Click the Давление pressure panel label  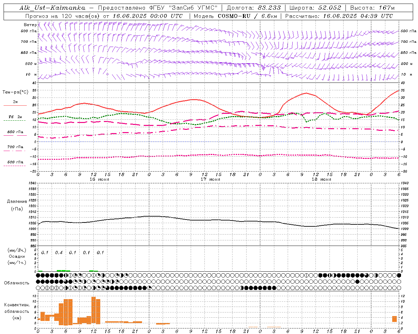coord(17,201)
